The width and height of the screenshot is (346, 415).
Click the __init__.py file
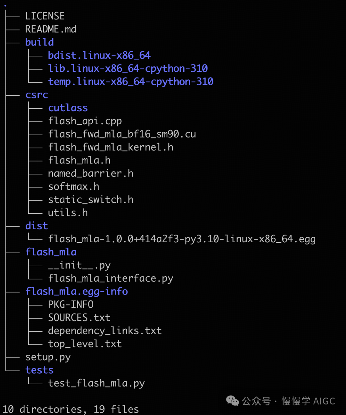[79, 265]
